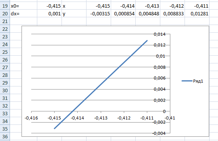The height and width of the screenshot is (141, 218).
Task: Click the vertical axis label 0,004
Action: click(160, 89)
